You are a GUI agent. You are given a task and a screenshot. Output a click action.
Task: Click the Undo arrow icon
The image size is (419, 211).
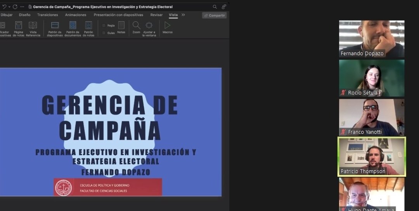pos(4,7)
